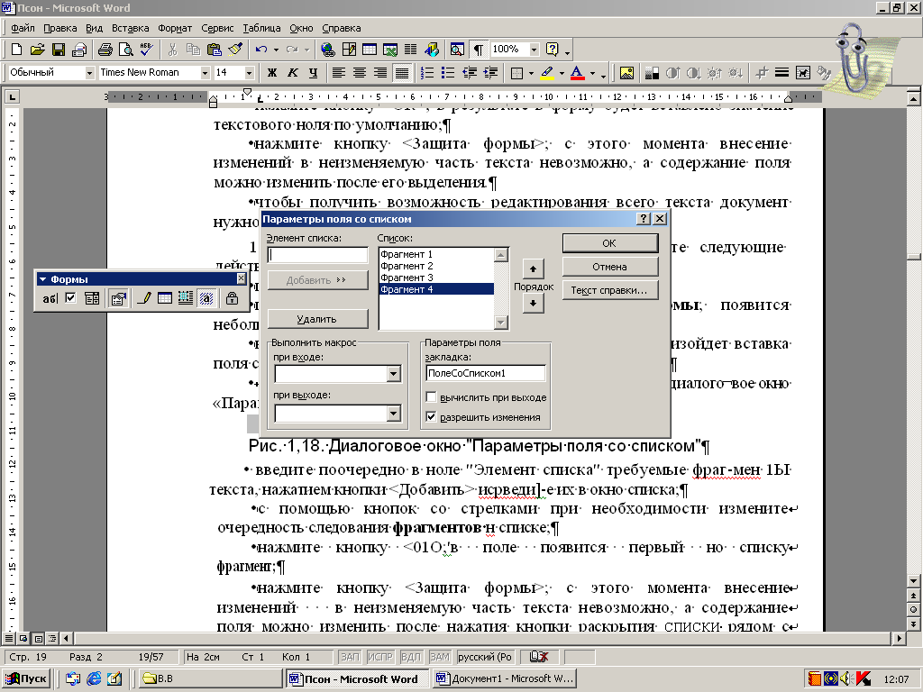Set text columns with the columns icon

(x=410, y=50)
